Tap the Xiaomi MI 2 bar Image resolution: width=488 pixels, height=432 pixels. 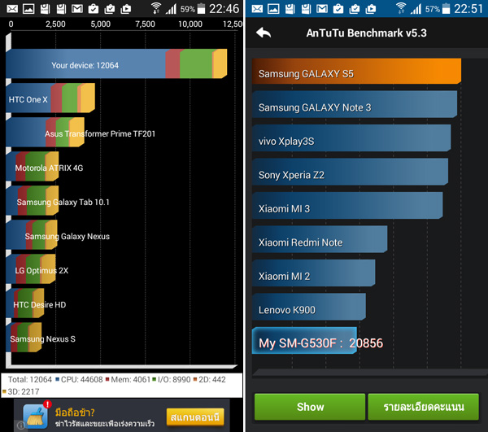[314, 273]
